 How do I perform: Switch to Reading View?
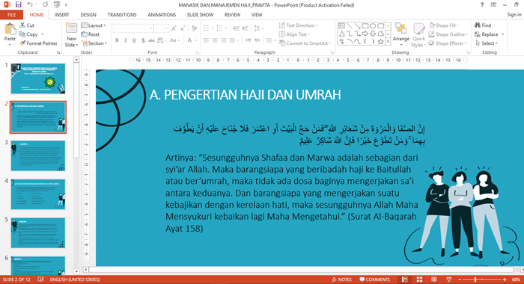point(434,280)
